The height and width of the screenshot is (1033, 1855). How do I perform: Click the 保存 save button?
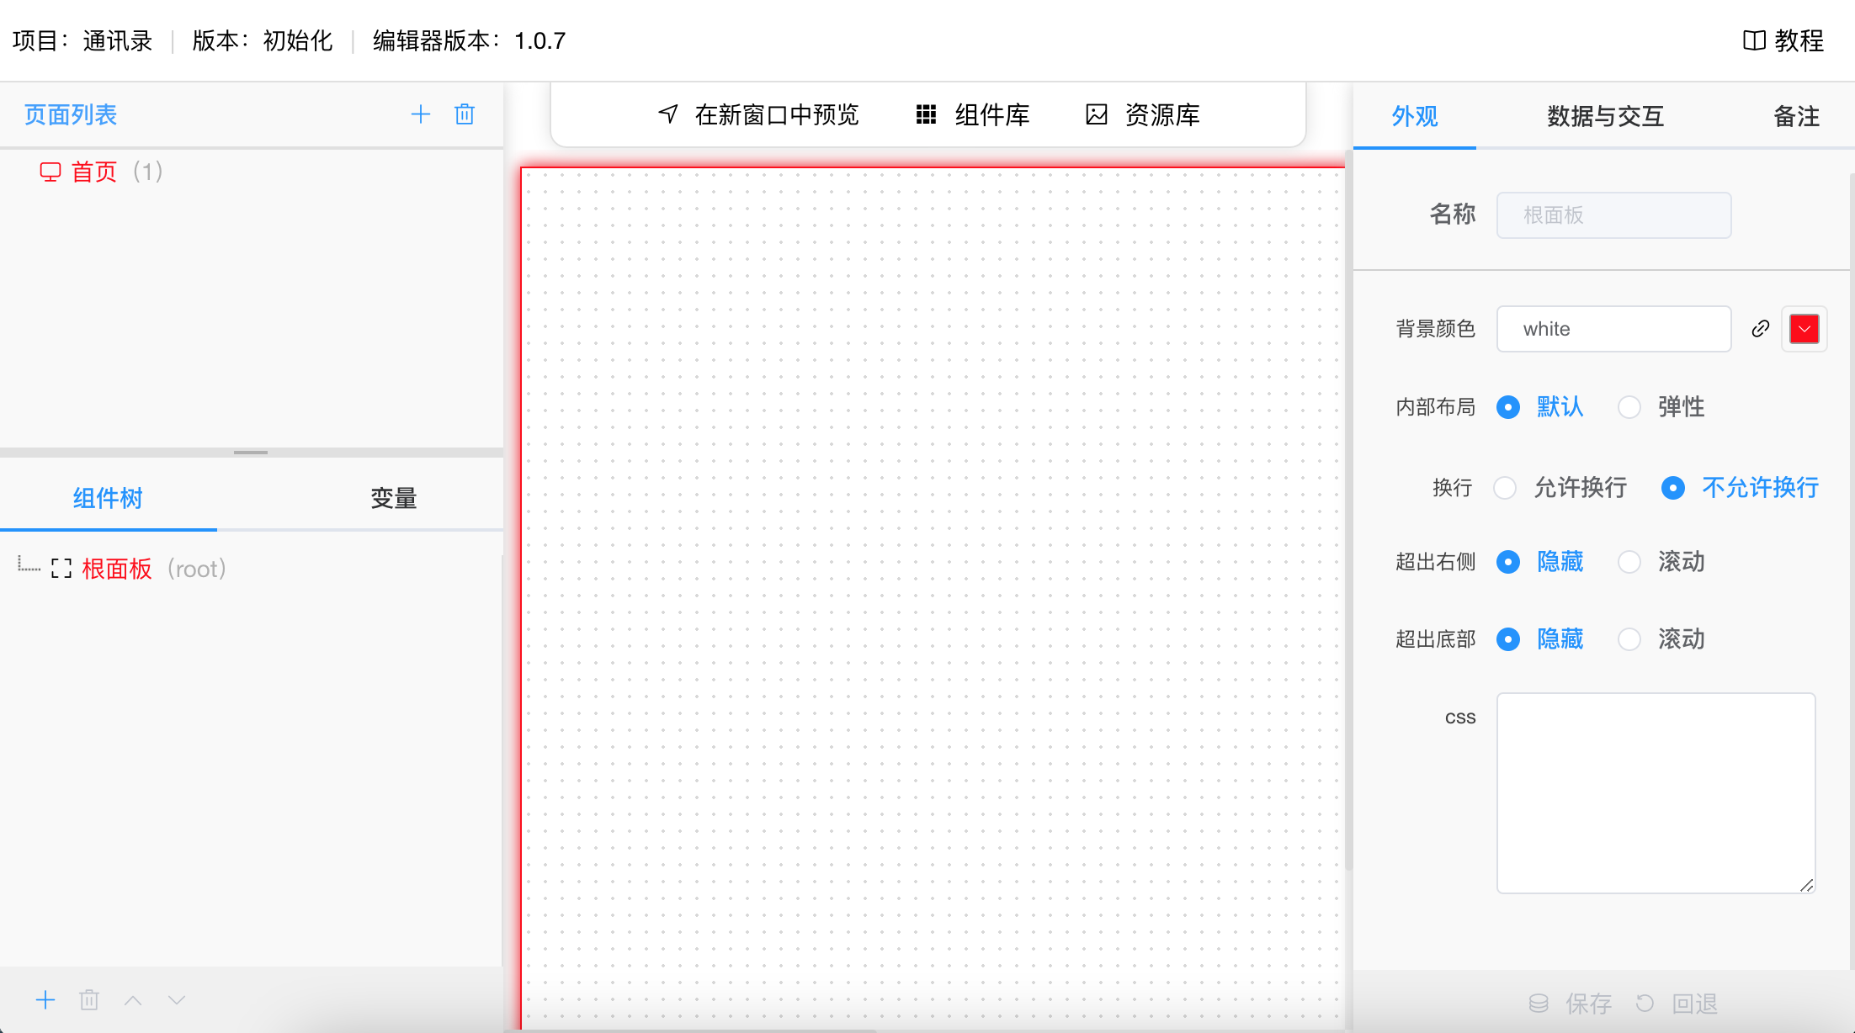[1570, 1003]
